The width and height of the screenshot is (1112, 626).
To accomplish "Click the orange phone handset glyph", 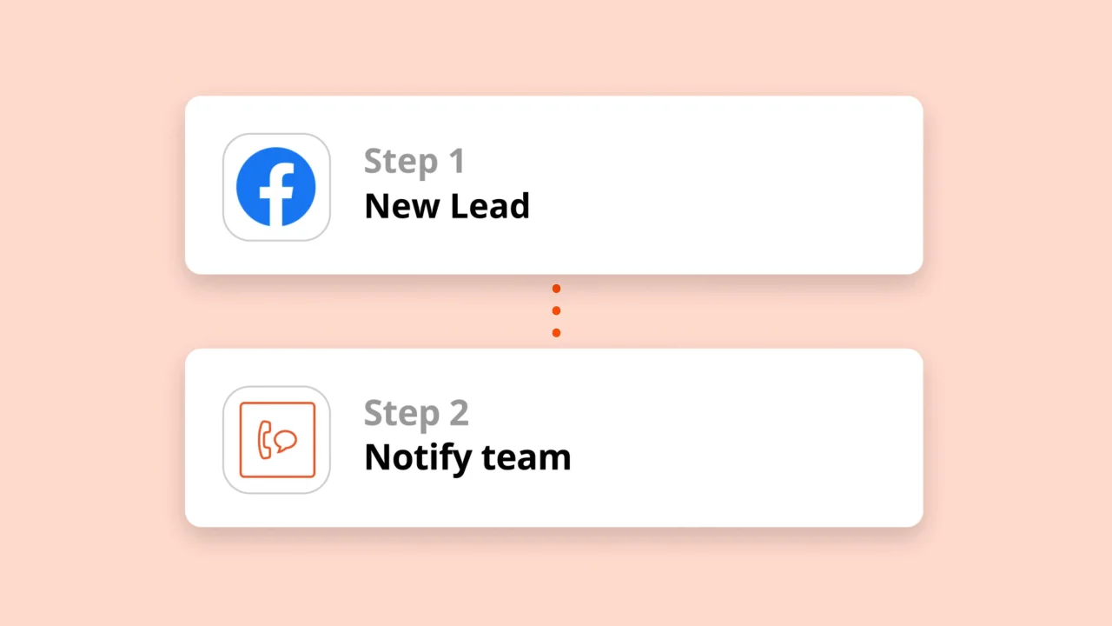I will coord(264,439).
